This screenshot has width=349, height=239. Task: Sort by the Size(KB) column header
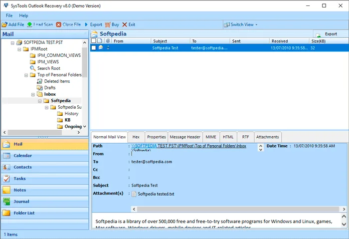coord(329,41)
